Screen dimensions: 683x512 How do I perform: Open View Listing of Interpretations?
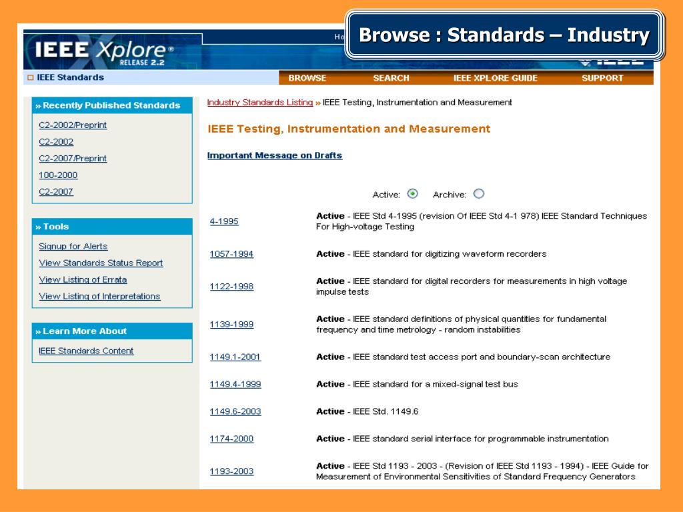[x=99, y=296]
